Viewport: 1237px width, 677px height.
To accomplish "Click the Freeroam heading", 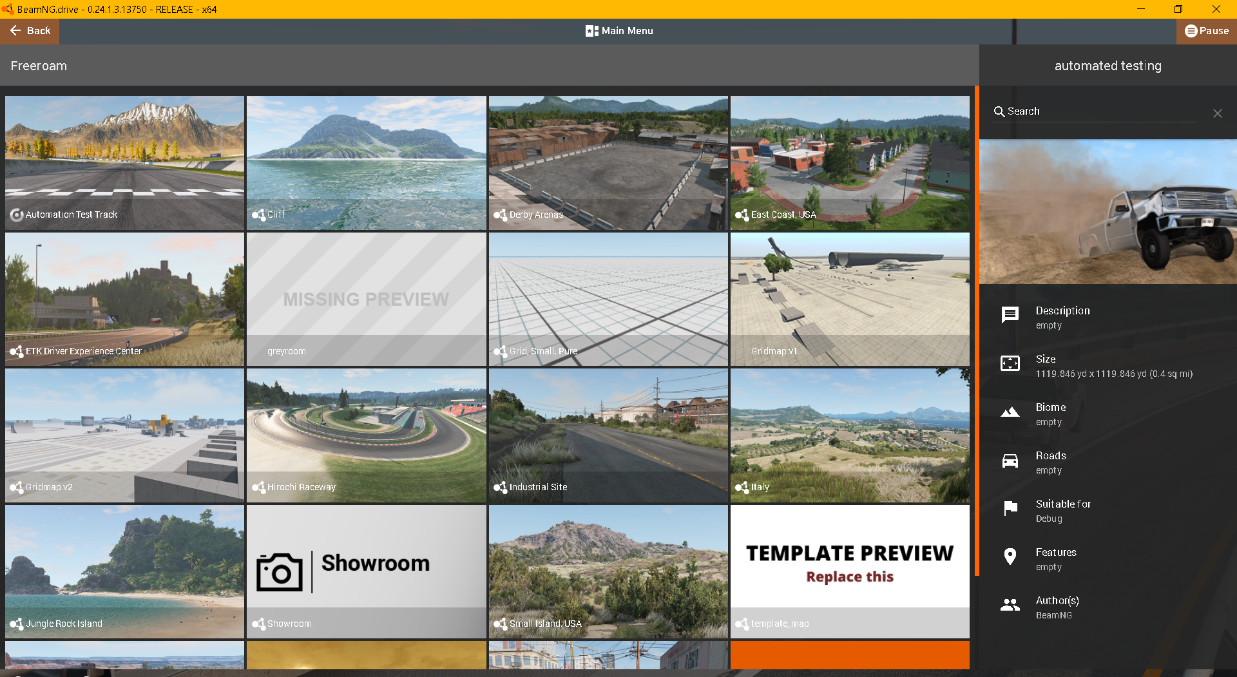I will (x=39, y=66).
